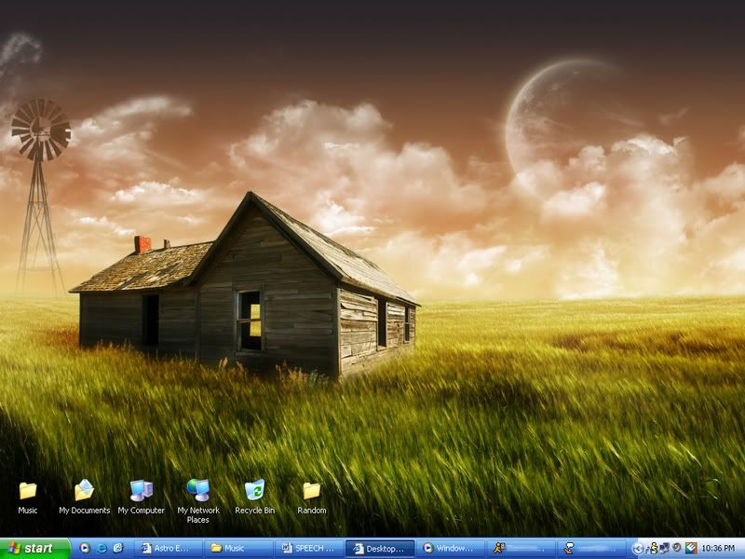
Task: Switch to Windows Media Player taskbar button
Action: click(x=450, y=549)
